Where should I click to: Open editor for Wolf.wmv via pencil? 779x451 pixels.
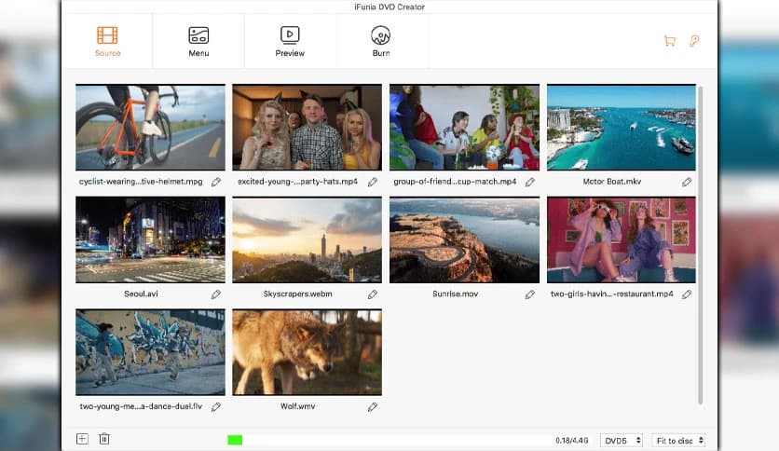point(373,407)
